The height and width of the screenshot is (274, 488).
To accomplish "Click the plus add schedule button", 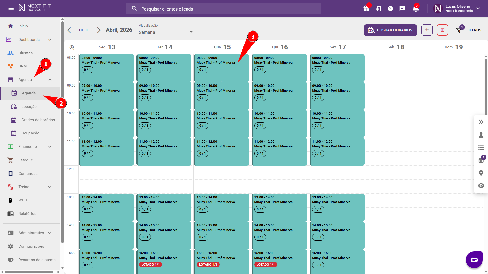I will coord(427,30).
